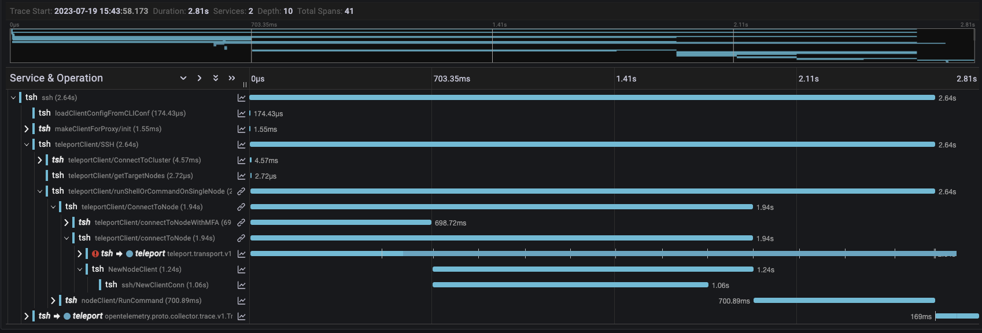Image resolution: width=982 pixels, height=333 pixels.
Task: Expand the teleportClient/ConnectToCluster span
Action: pos(40,160)
